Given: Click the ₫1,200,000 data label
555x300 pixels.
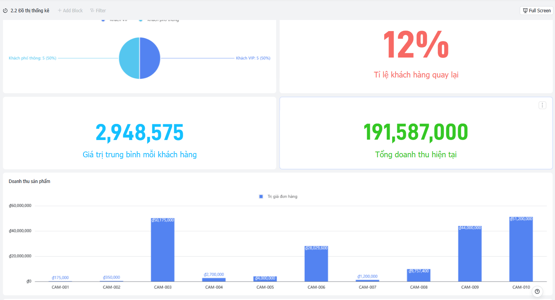Looking at the screenshot, I should (x=368, y=277).
